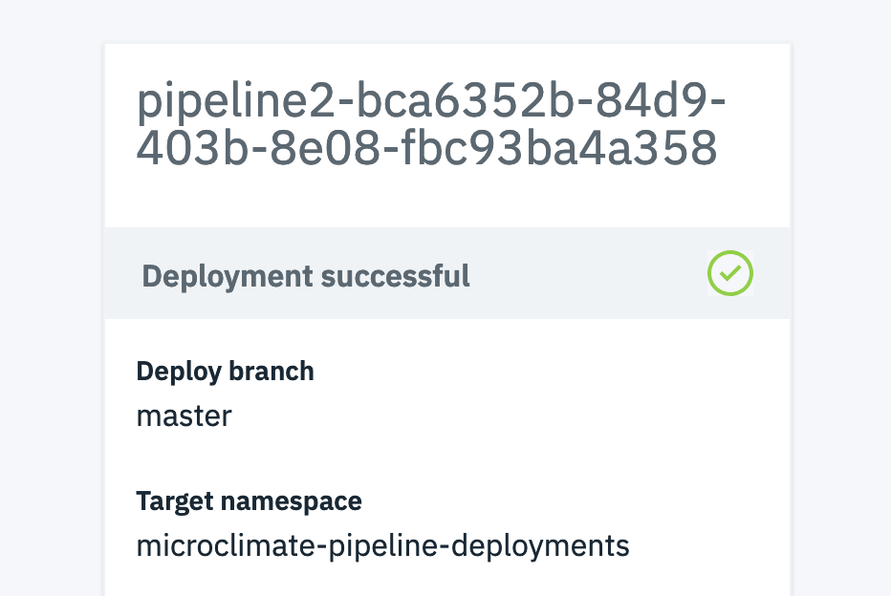Select the Target namespace label
Screen dimensions: 891x596
tap(249, 500)
